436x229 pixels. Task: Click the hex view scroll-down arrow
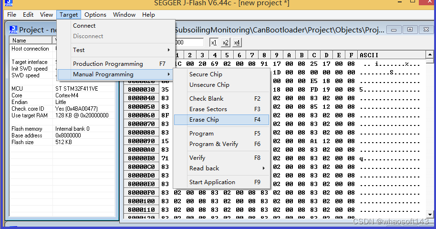pos(430,215)
